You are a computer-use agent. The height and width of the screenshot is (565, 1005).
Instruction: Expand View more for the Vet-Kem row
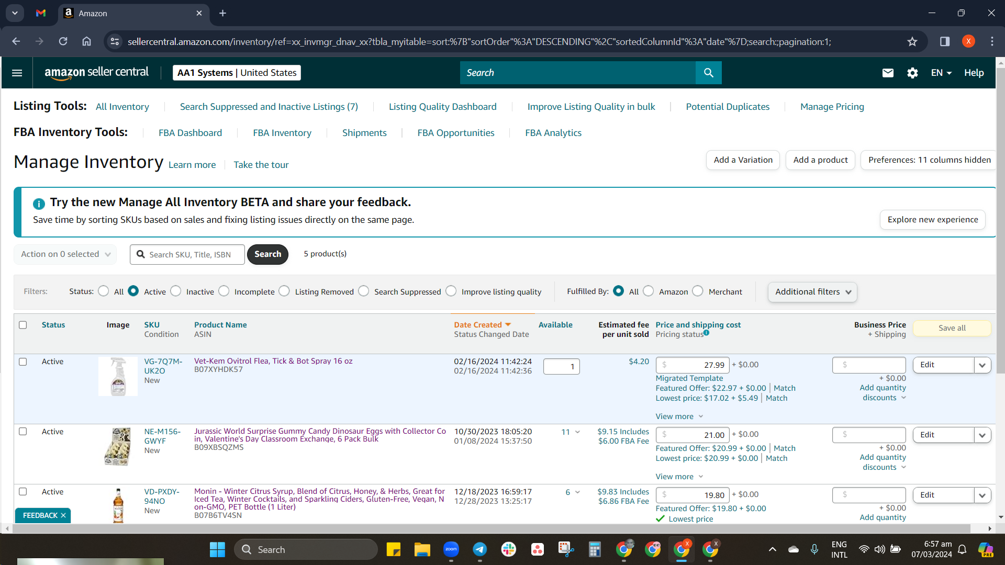pos(679,416)
